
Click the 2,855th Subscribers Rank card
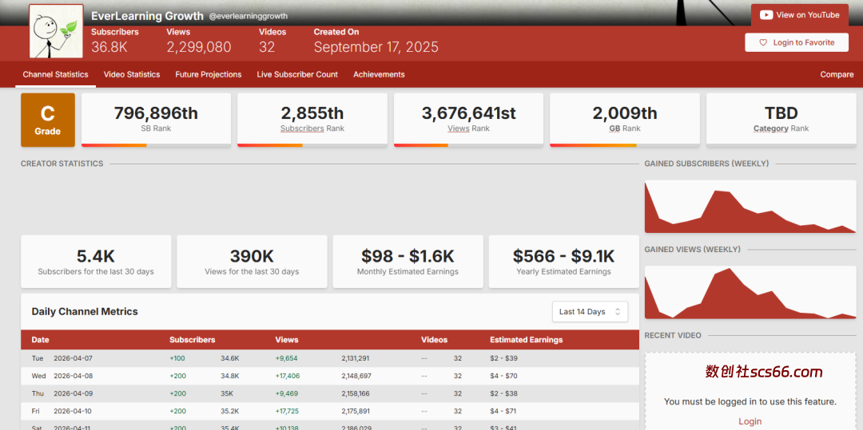point(312,120)
